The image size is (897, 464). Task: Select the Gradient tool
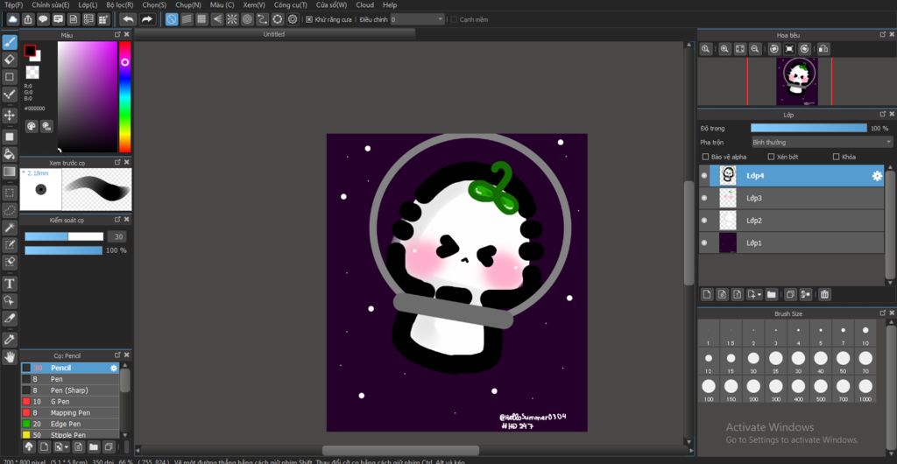coord(9,172)
